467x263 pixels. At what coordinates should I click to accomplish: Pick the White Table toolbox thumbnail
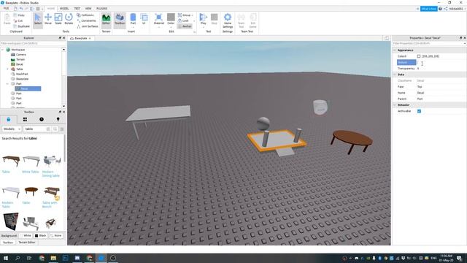coord(31,161)
